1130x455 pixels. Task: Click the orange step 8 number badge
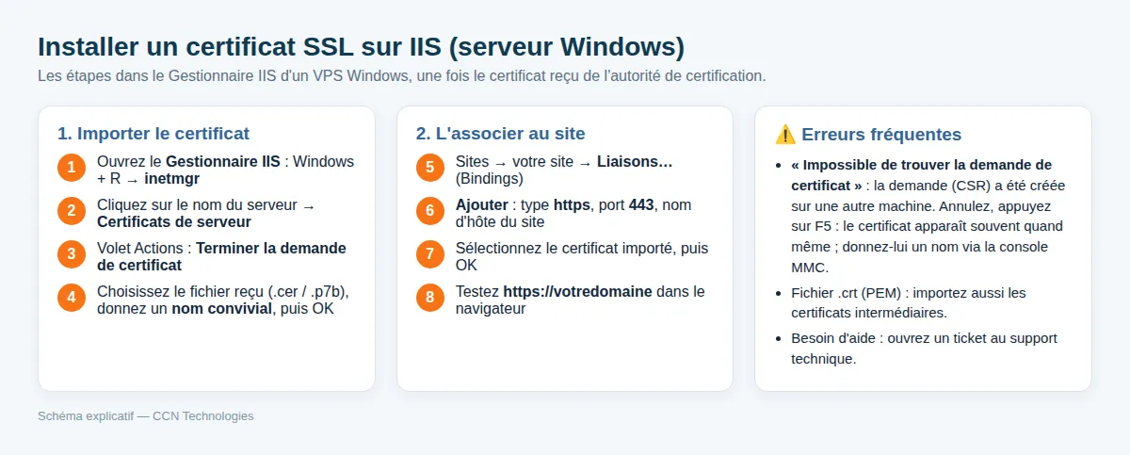pos(430,298)
